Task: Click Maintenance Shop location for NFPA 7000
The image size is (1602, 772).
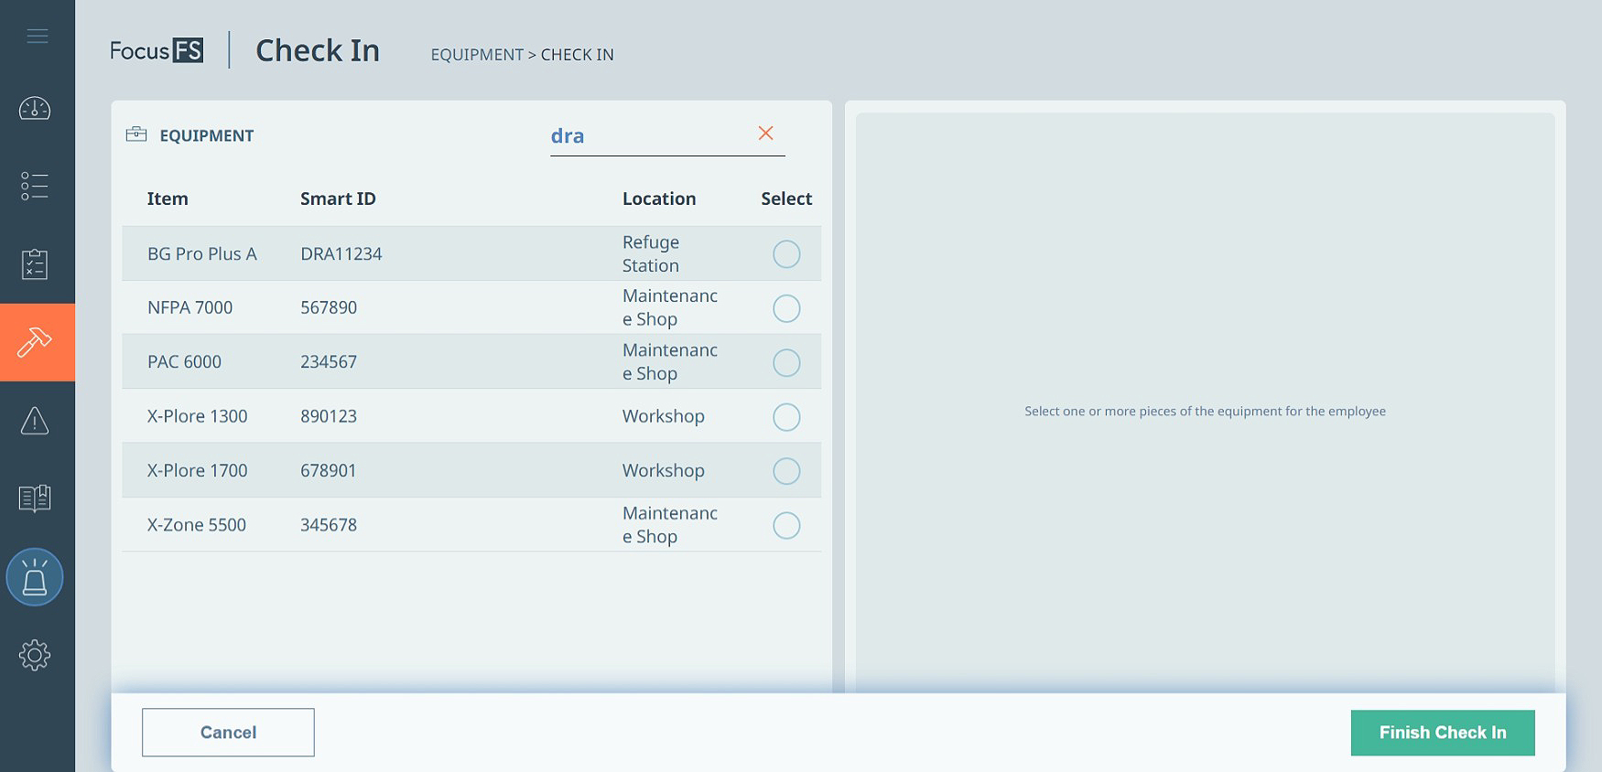Action: (x=670, y=307)
